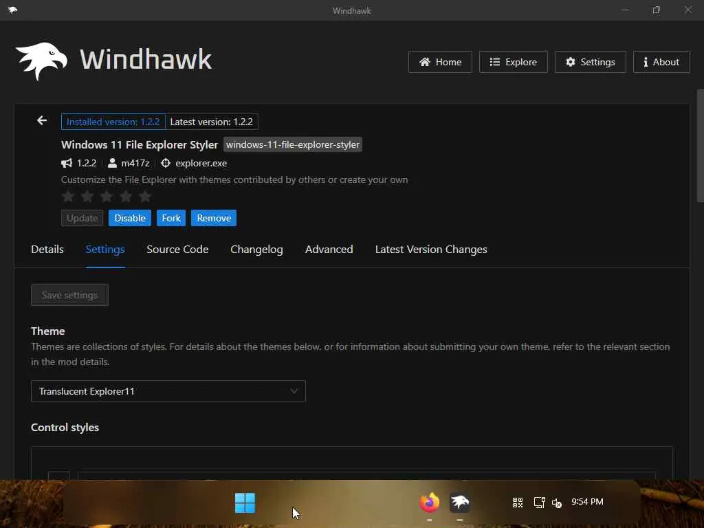Click the megaphone version icon
This screenshot has width=704, height=528.
pyautogui.click(x=67, y=163)
